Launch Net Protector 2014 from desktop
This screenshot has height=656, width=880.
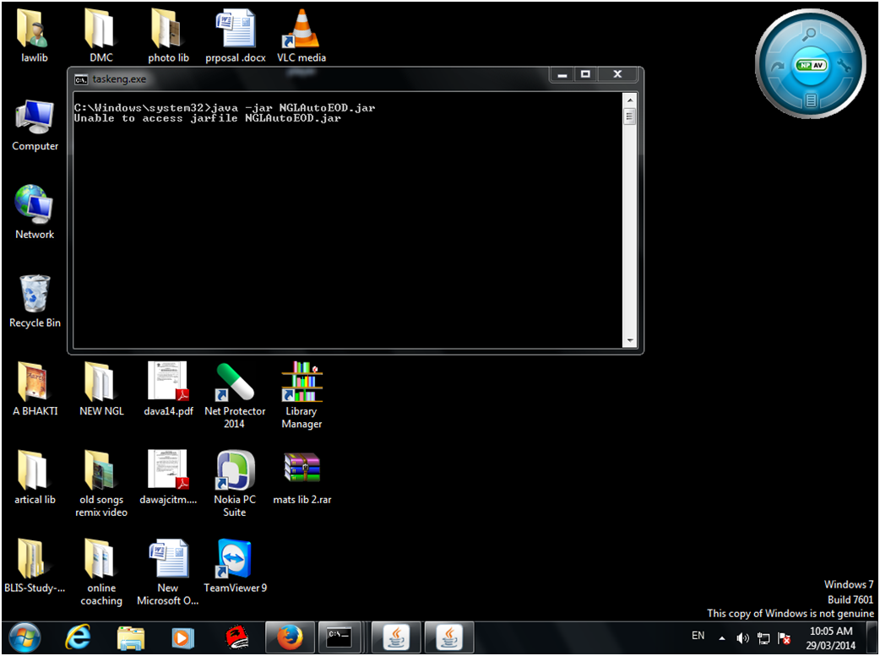tap(235, 382)
